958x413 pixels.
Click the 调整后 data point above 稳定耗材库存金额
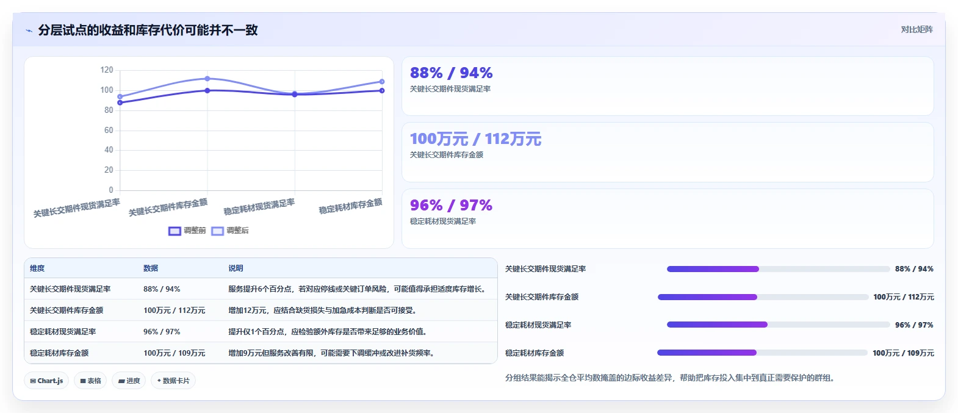(x=382, y=82)
